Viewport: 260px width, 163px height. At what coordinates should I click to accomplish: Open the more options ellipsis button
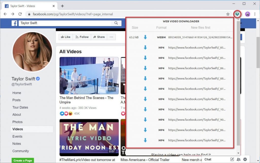tap(111, 37)
